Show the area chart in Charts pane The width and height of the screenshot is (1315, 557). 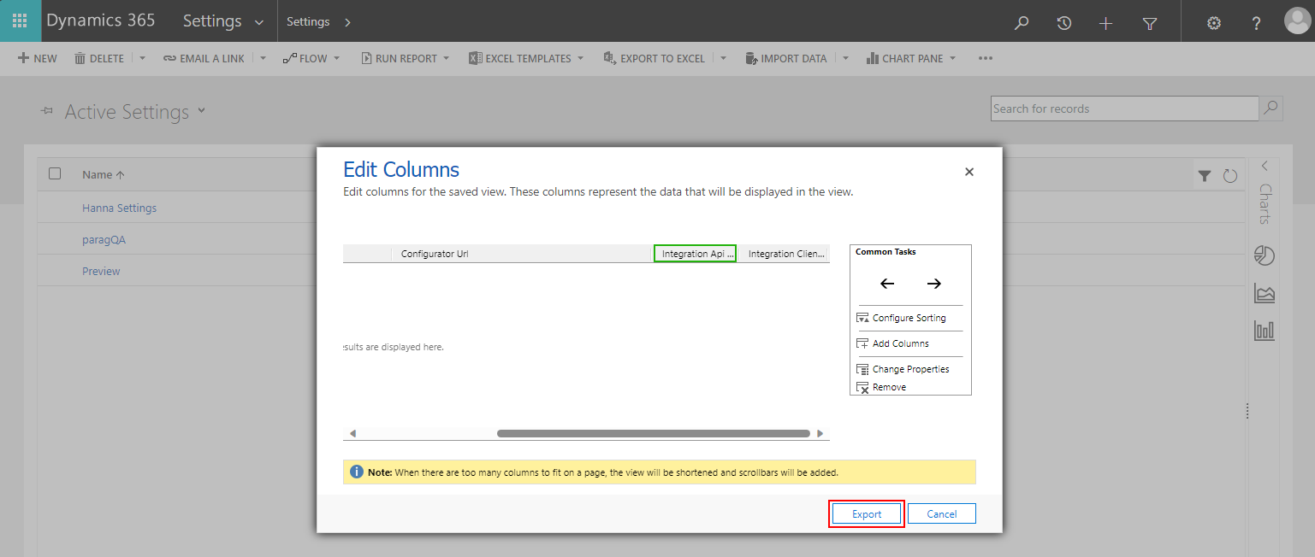[x=1265, y=293]
